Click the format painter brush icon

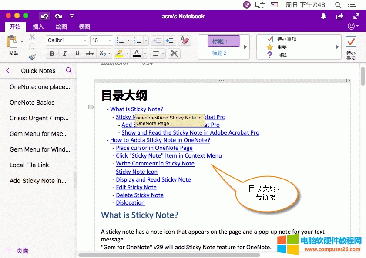tap(32, 56)
